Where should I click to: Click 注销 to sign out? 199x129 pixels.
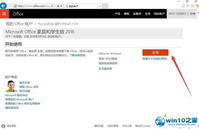192,14
